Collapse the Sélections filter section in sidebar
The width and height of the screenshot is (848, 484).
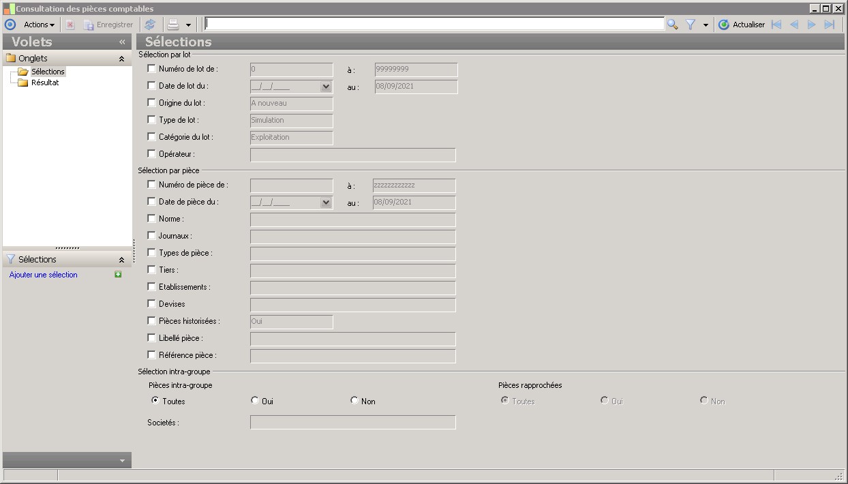(x=121, y=260)
